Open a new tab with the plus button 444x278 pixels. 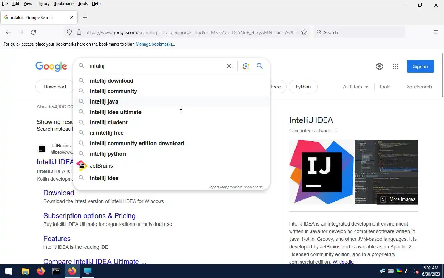pyautogui.click(x=85, y=18)
